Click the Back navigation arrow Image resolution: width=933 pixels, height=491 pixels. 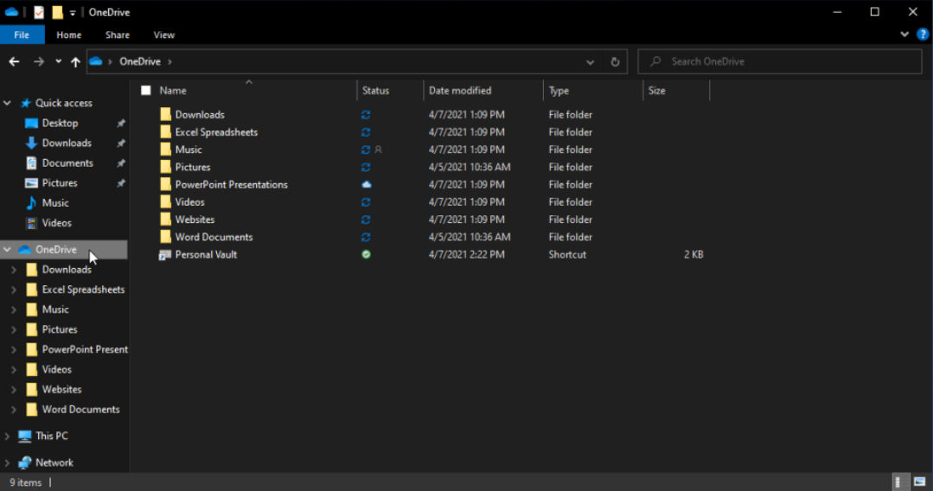click(14, 61)
